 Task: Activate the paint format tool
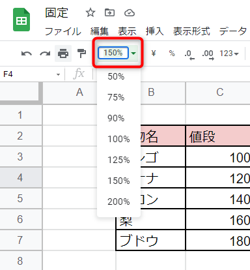coord(81,53)
